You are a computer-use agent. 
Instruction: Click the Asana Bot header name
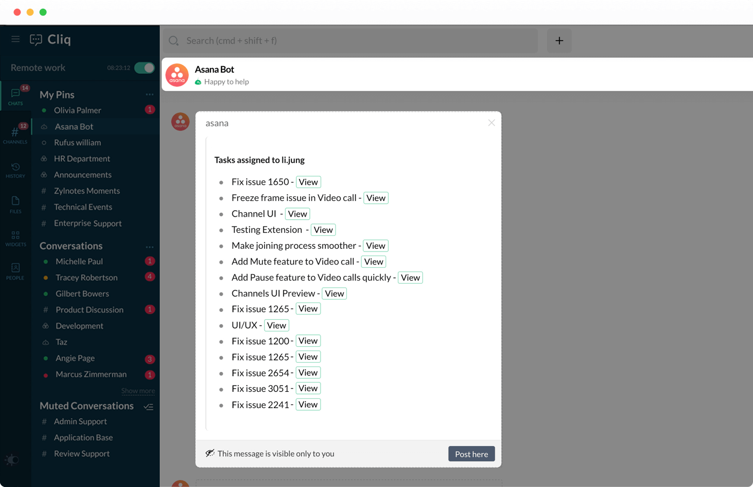click(214, 69)
